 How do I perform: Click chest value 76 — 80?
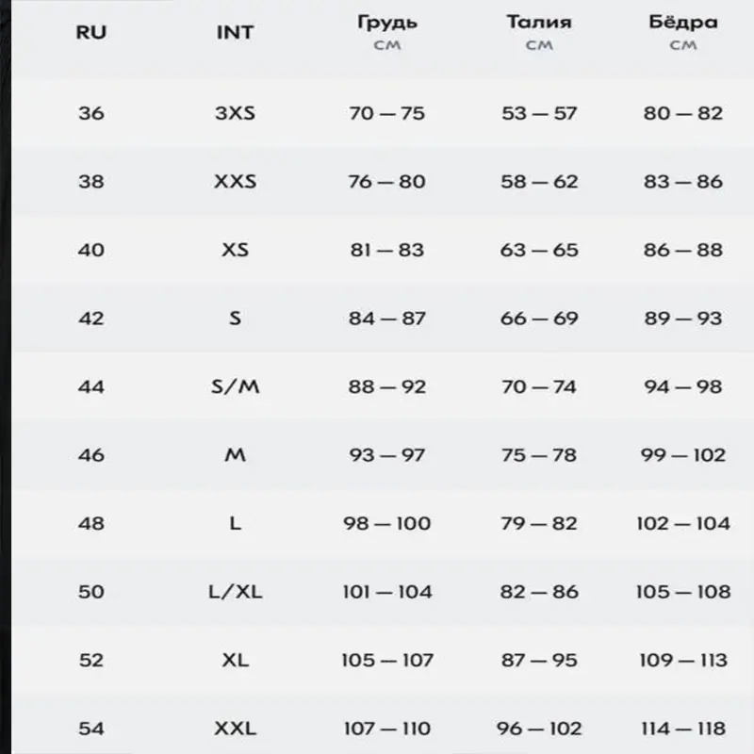click(387, 182)
